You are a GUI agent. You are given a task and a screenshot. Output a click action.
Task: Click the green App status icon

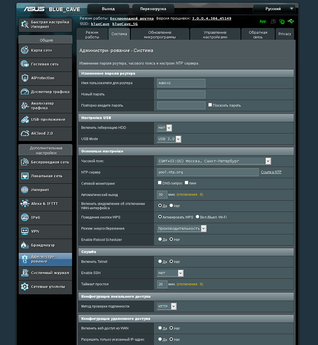pyautogui.click(x=263, y=21)
